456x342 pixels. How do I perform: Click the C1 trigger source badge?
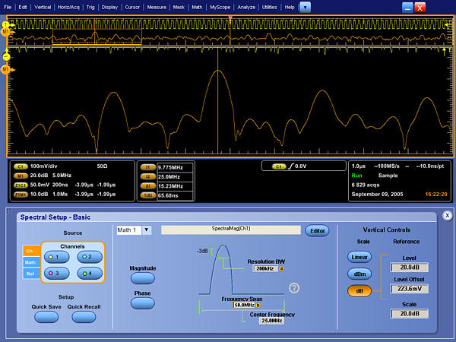280,166
